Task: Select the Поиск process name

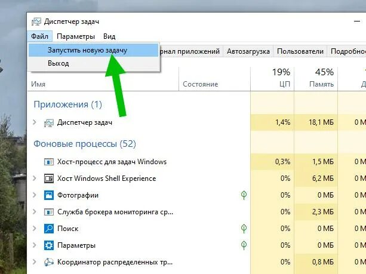Action: pos(68,229)
